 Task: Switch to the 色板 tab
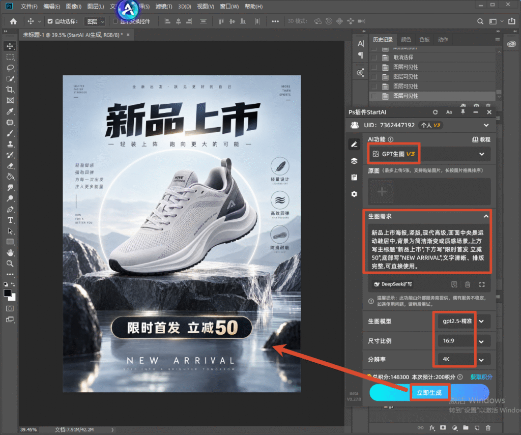pos(425,40)
